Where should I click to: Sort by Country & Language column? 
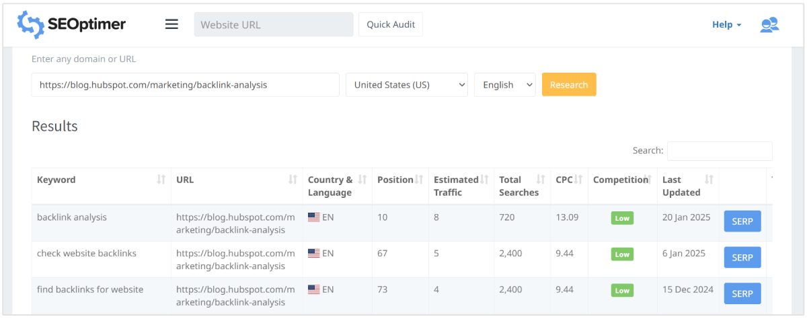[x=362, y=180]
